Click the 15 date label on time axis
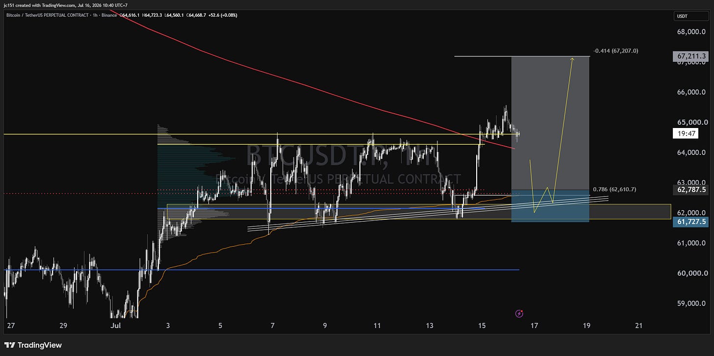The height and width of the screenshot is (356, 714). pyautogui.click(x=482, y=325)
